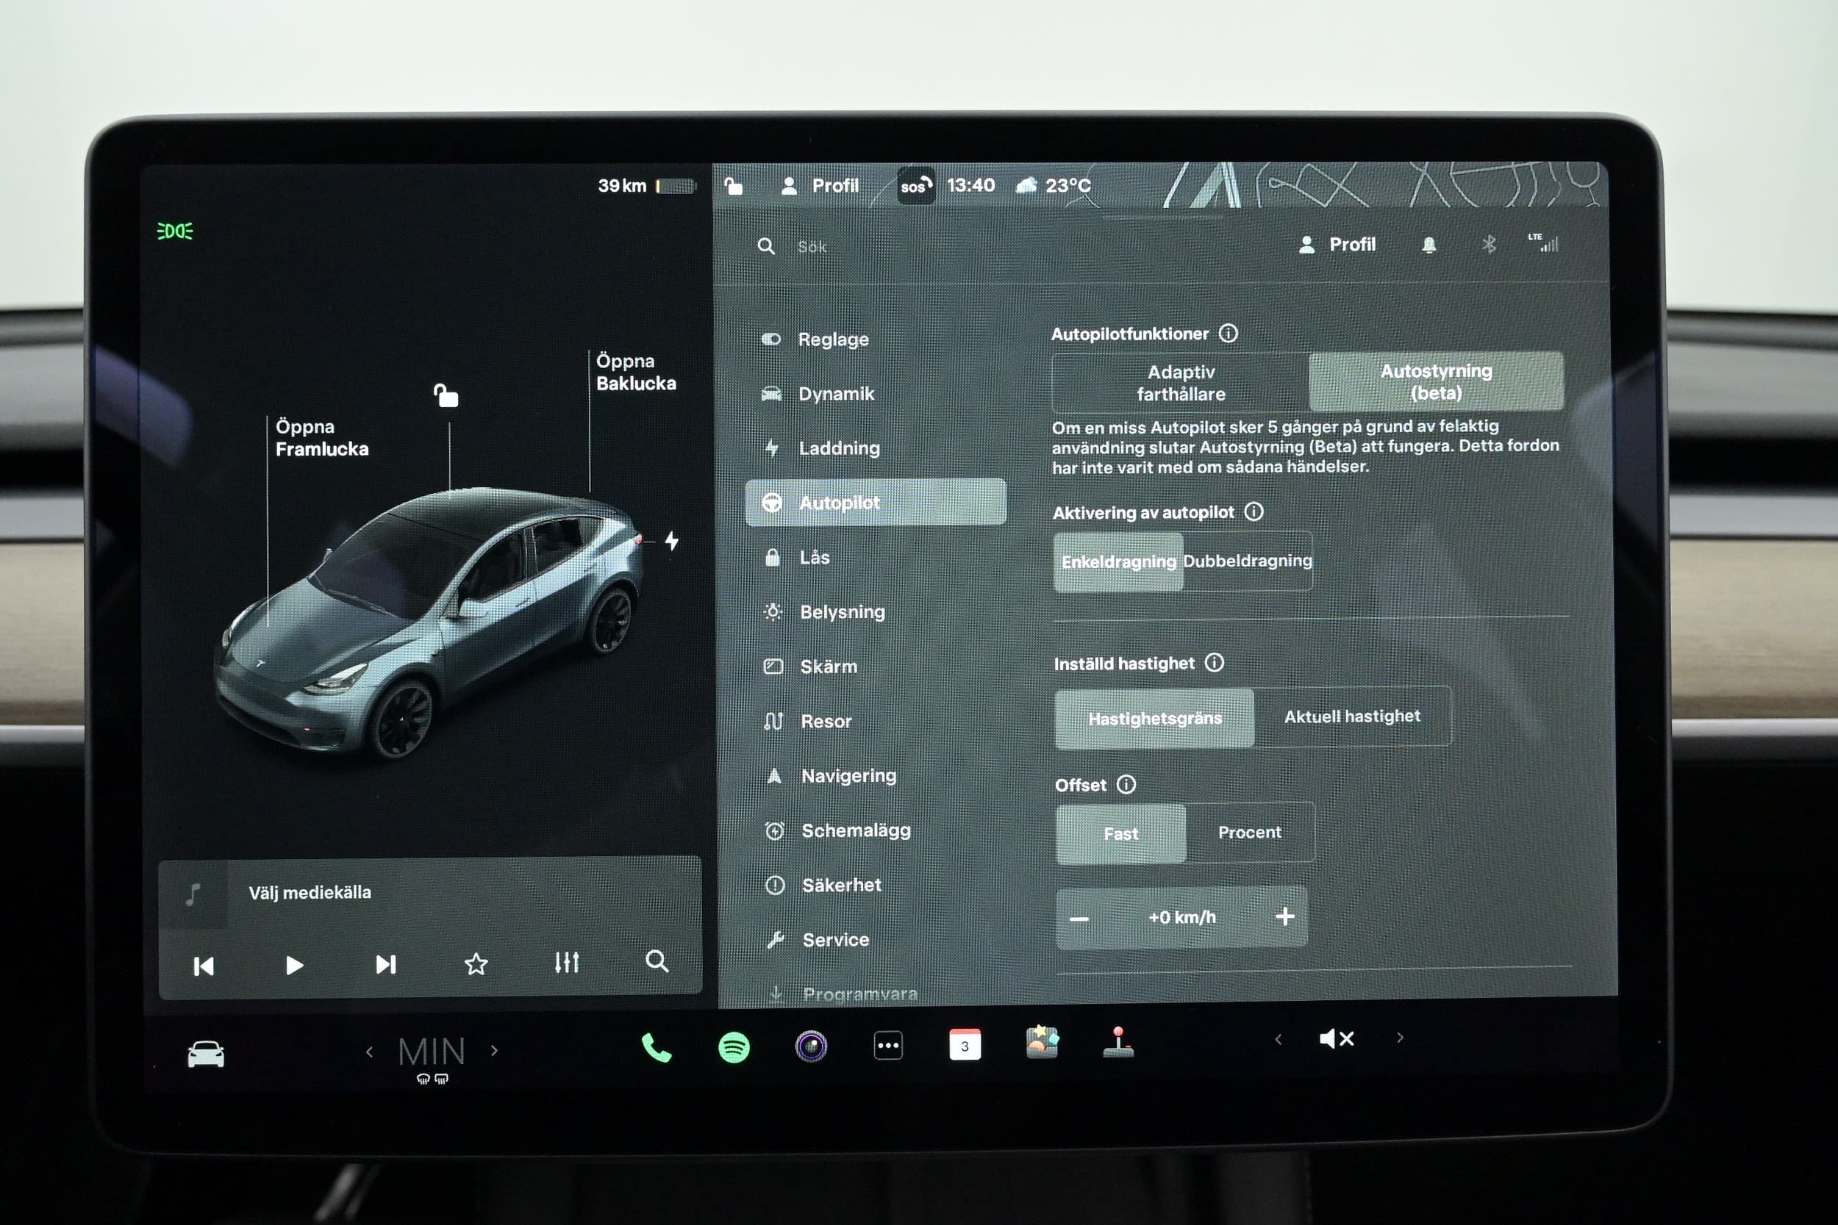Switch activation to Dubbeldragning
The height and width of the screenshot is (1225, 1838).
[1246, 561]
